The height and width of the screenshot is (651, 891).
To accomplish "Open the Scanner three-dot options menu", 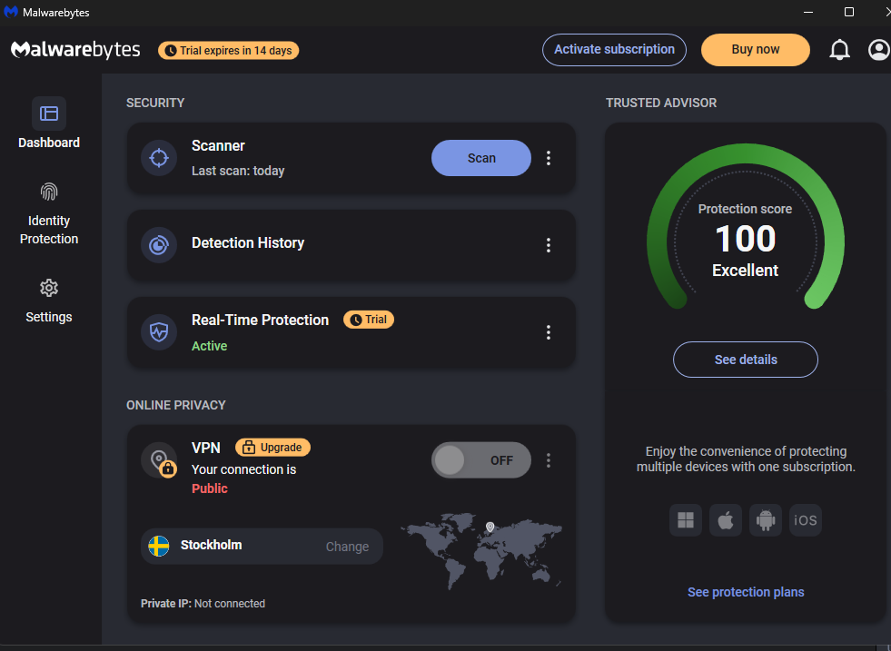I will [x=549, y=158].
